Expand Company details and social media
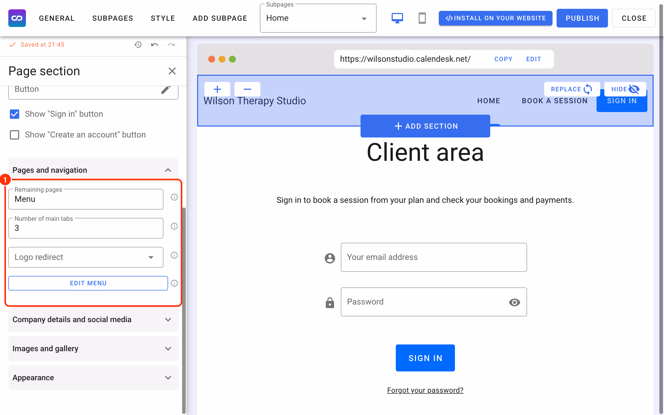Screen dimensions: 664x415 [93, 320]
